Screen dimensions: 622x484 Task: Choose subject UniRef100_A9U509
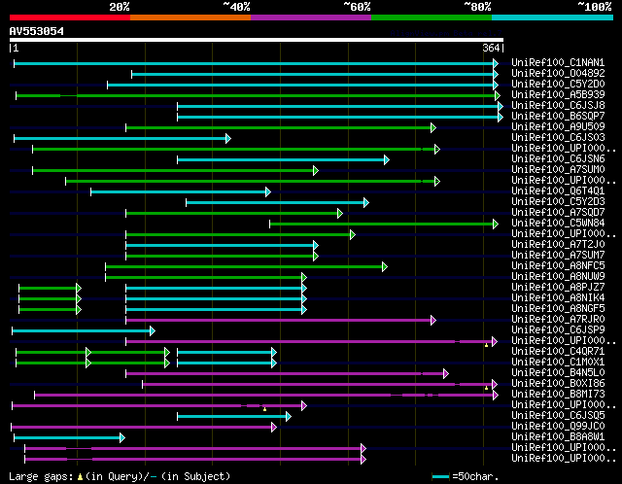[558, 127]
